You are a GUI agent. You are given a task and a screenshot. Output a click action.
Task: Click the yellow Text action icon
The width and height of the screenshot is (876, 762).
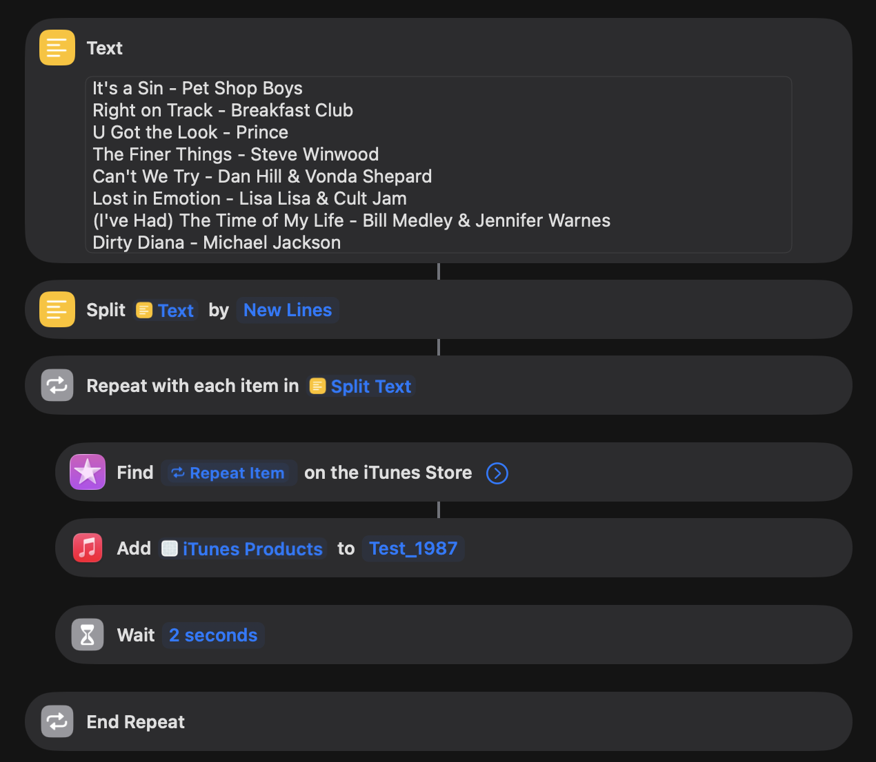click(57, 48)
